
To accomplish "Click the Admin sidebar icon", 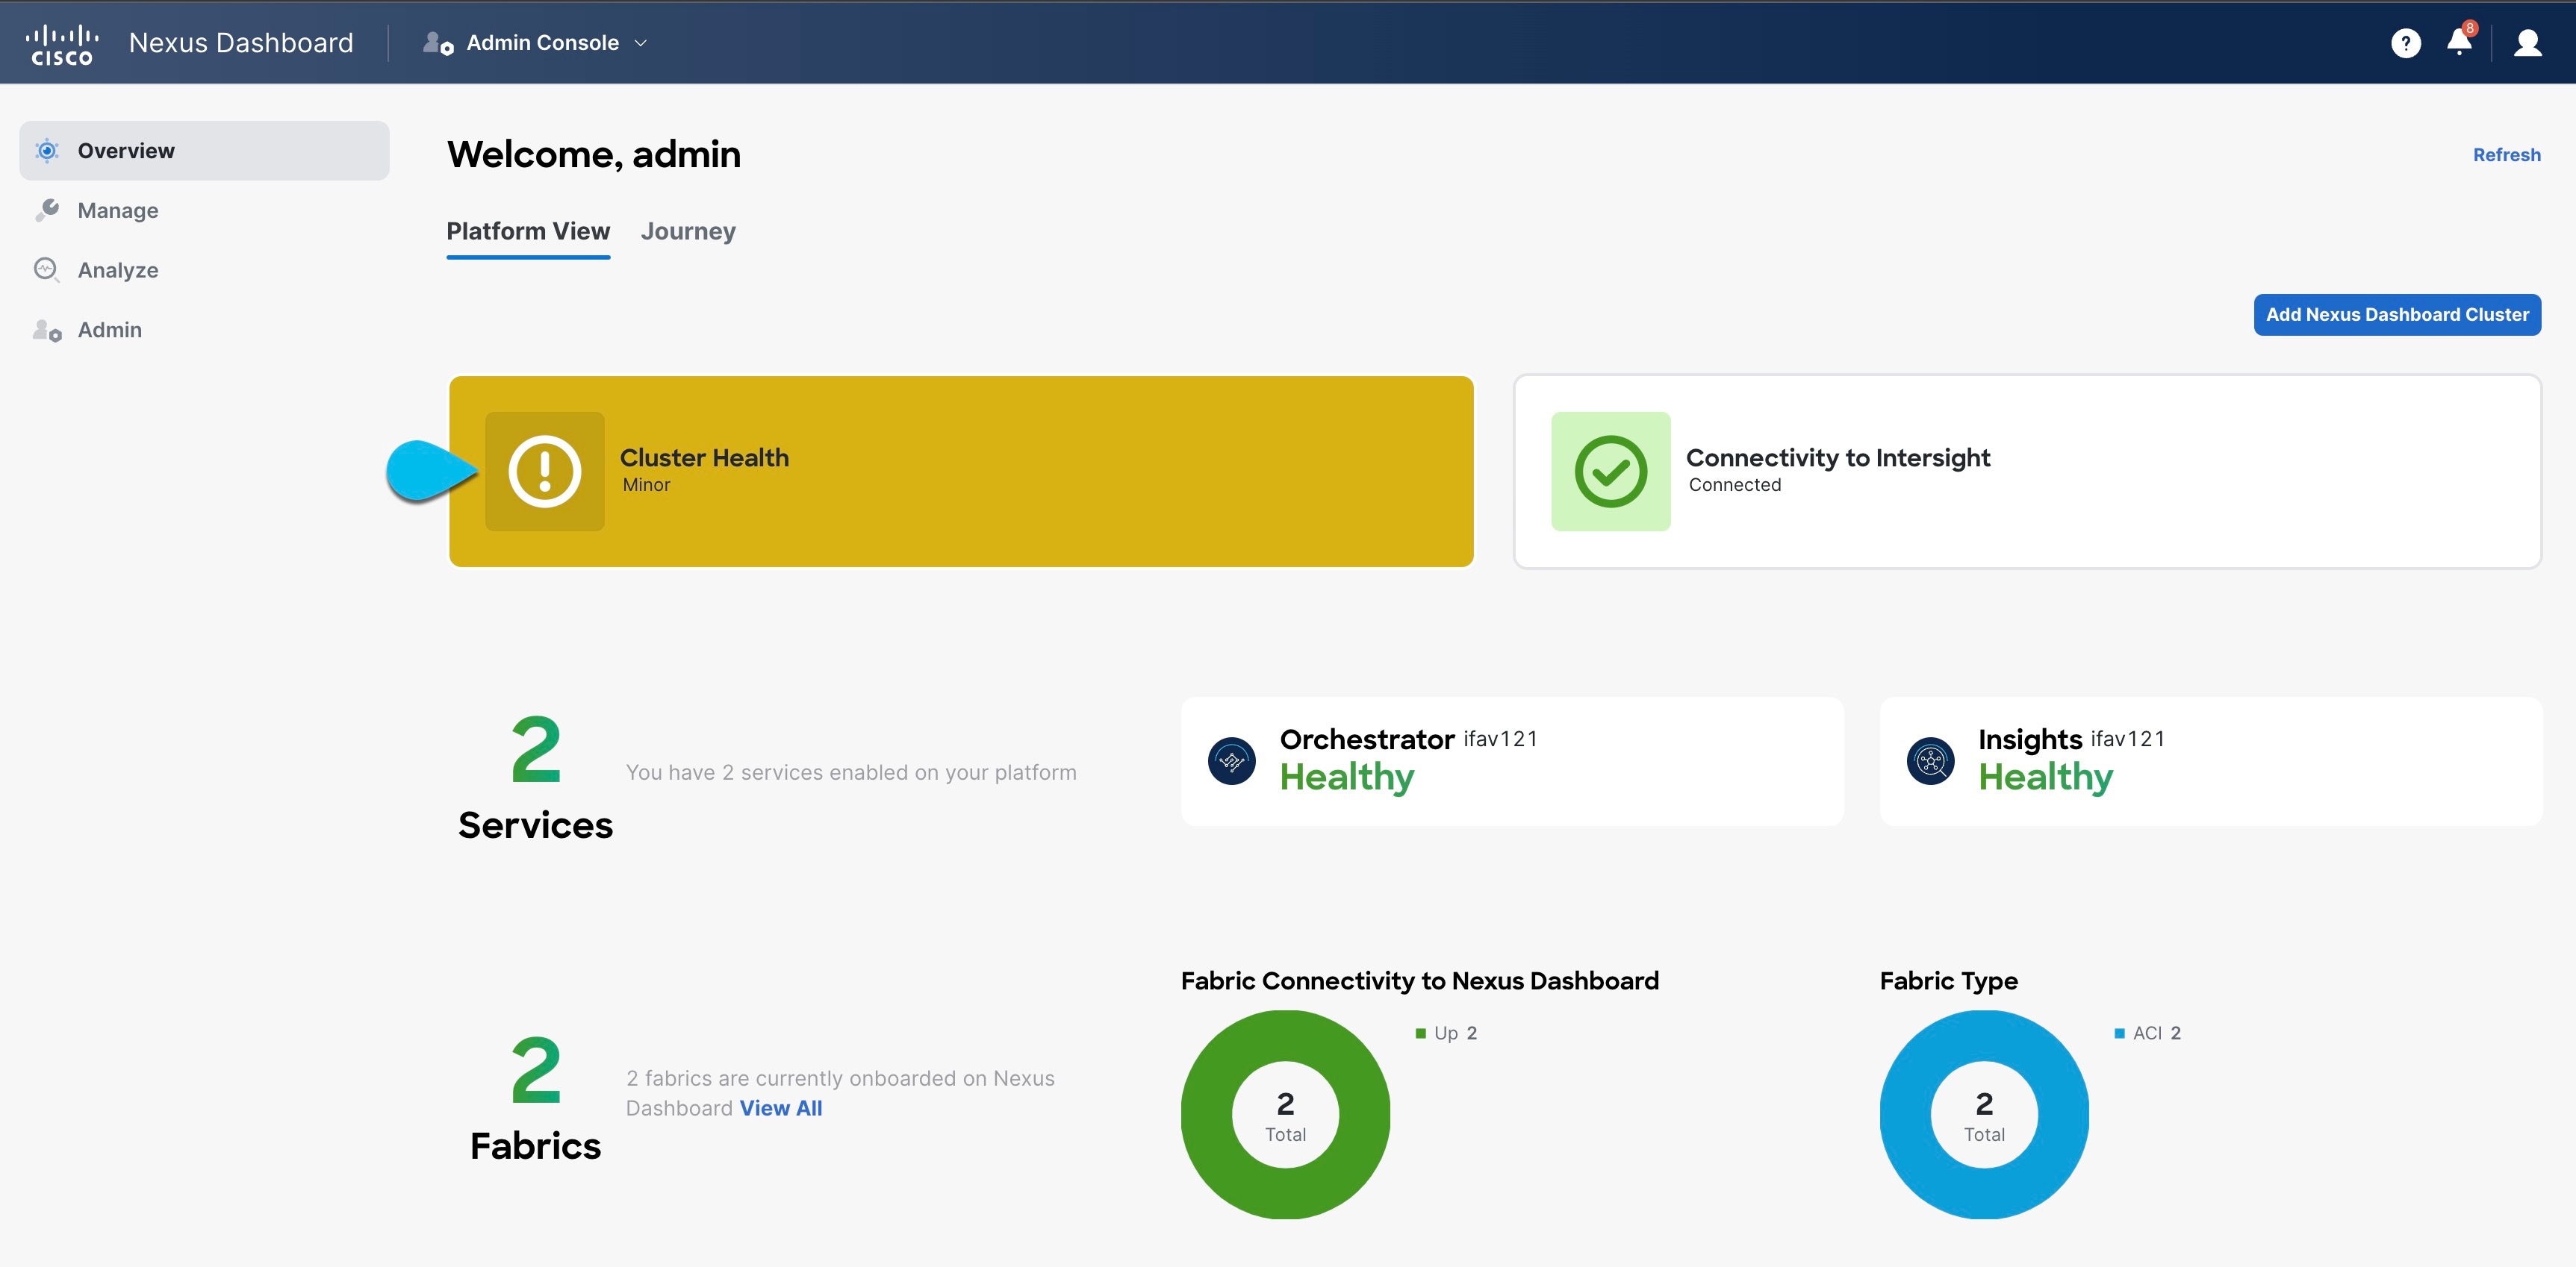I will click(x=47, y=330).
